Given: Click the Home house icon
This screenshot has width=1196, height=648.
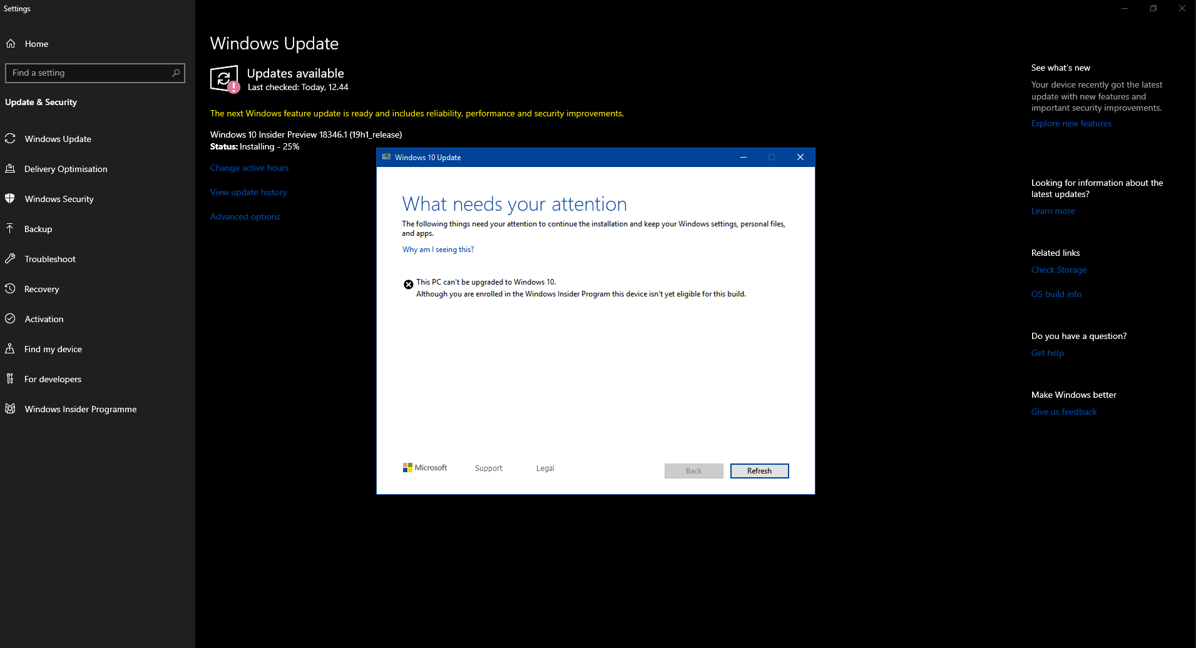Looking at the screenshot, I should point(11,44).
